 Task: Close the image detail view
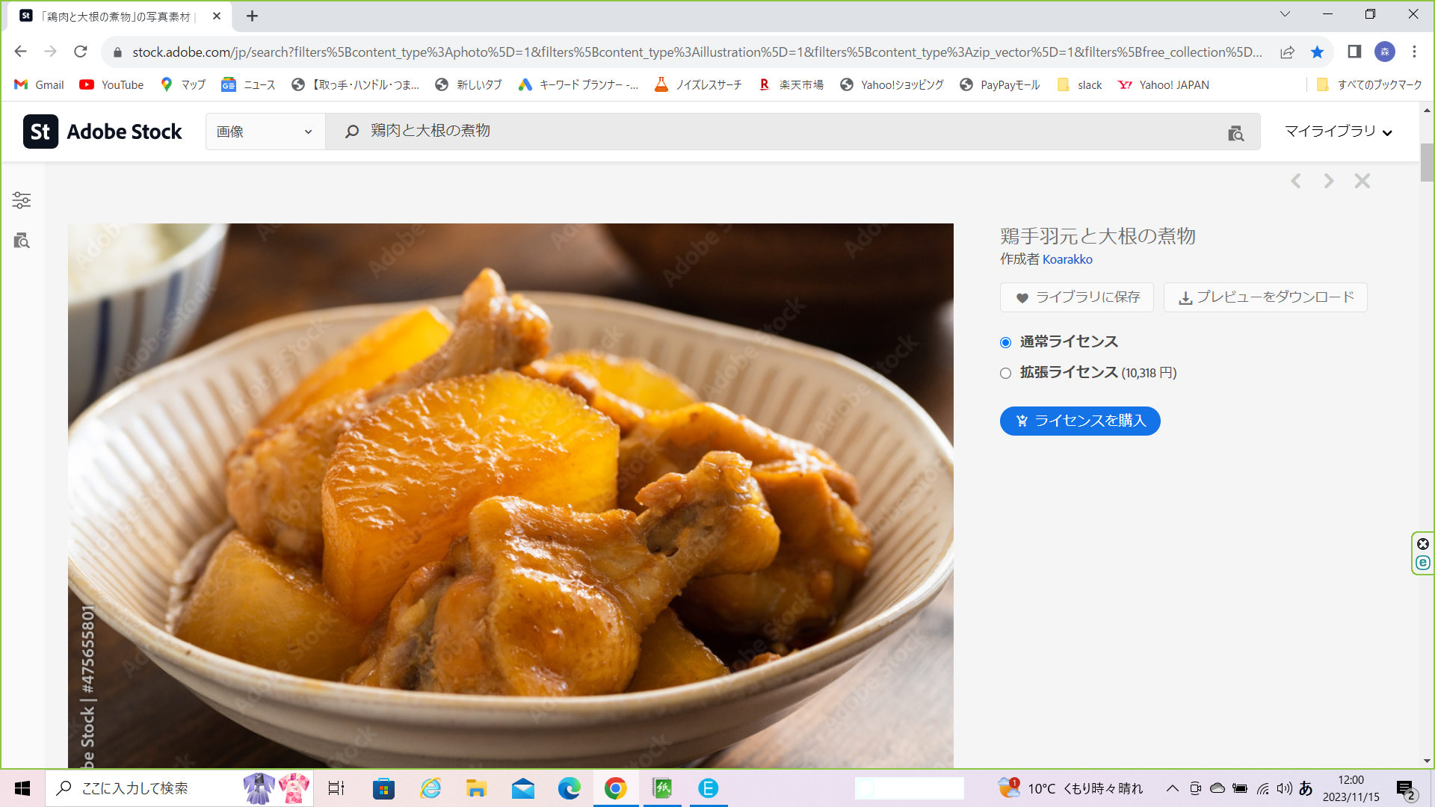click(x=1363, y=181)
